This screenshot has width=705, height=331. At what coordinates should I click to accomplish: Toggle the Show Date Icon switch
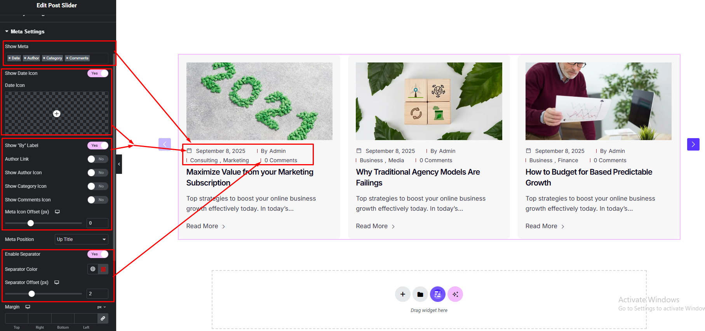point(98,73)
